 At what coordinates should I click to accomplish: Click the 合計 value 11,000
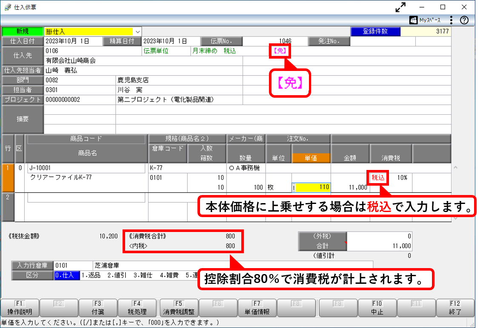pos(380,246)
